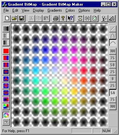Click the green refresh toolbar icon
119x135 pixels.
[x=95, y=18]
